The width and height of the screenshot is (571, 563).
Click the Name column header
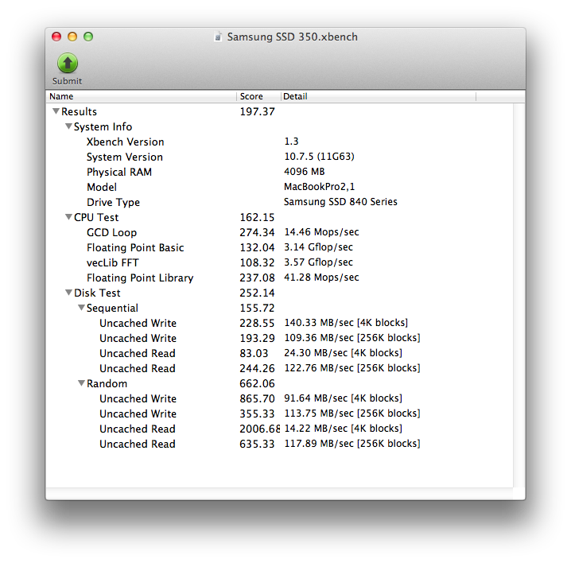pos(142,96)
